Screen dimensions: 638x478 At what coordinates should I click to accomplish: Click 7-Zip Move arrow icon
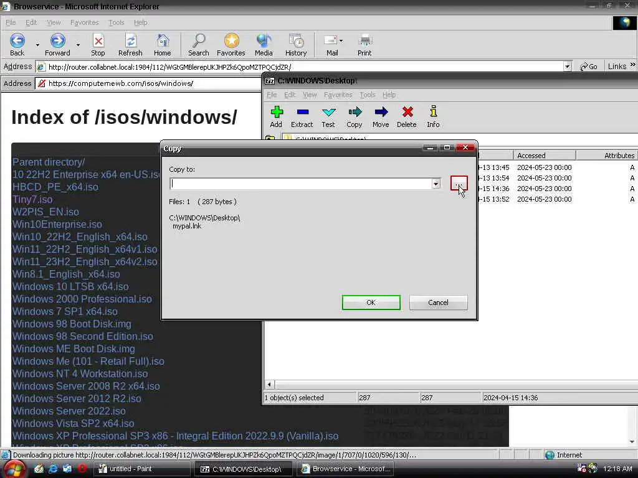pos(381,116)
